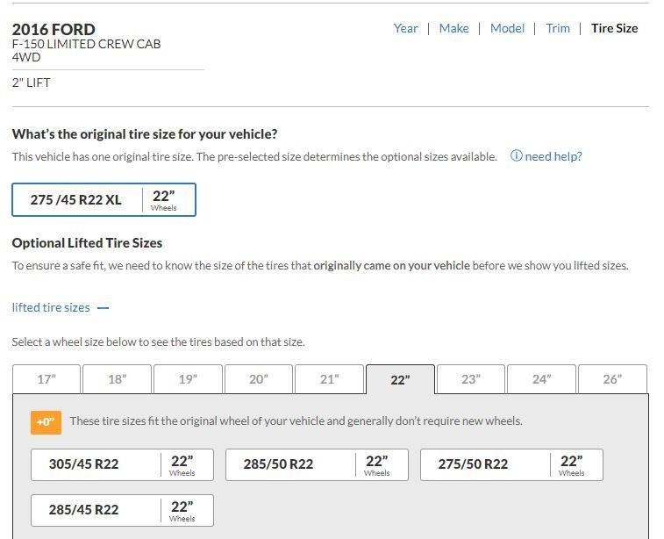The height and width of the screenshot is (539, 664).
Task: Open the 20" wheel size tab
Action: [x=259, y=379]
